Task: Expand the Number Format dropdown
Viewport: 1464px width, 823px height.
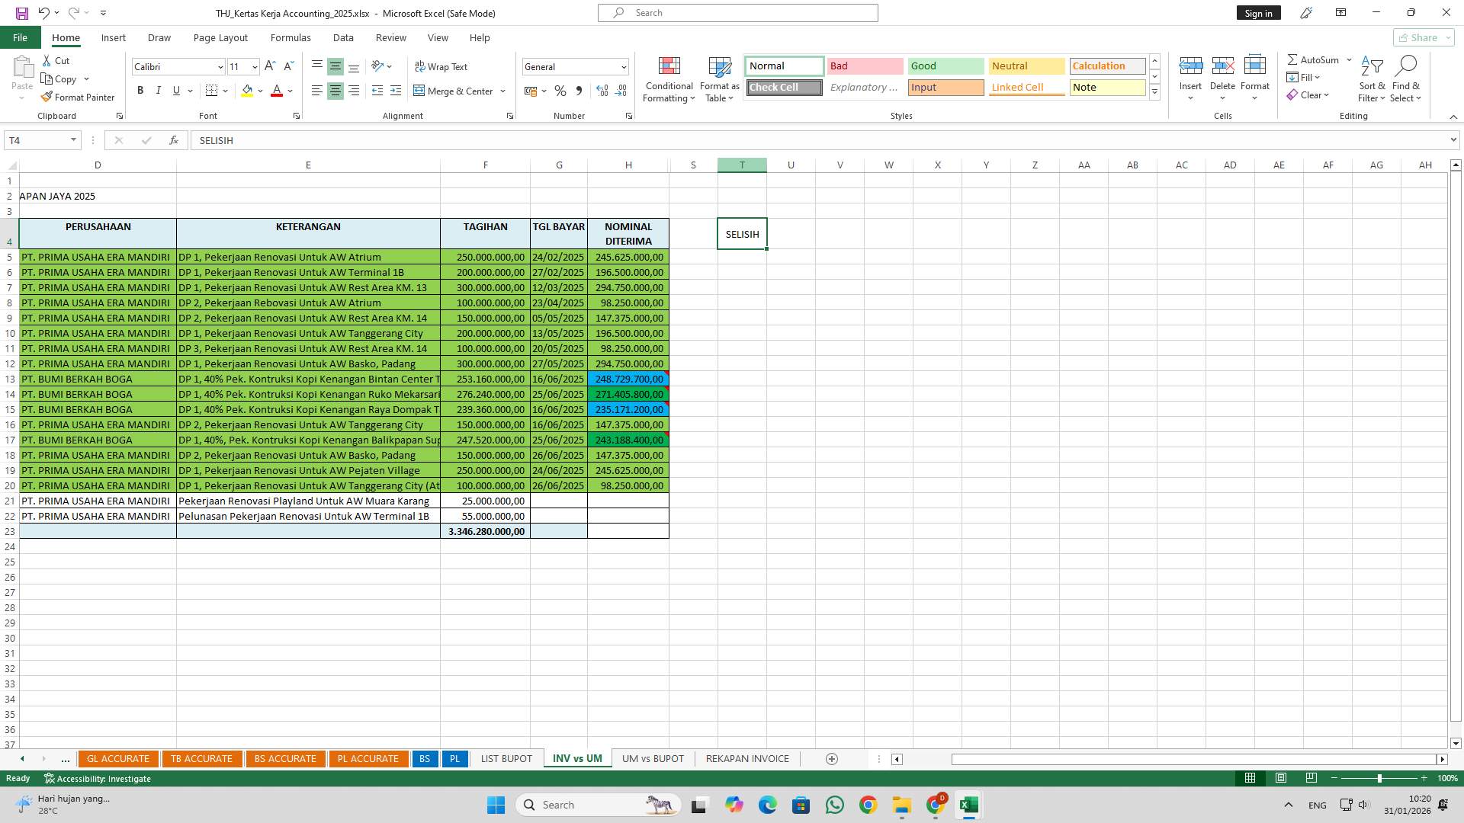Action: point(623,67)
